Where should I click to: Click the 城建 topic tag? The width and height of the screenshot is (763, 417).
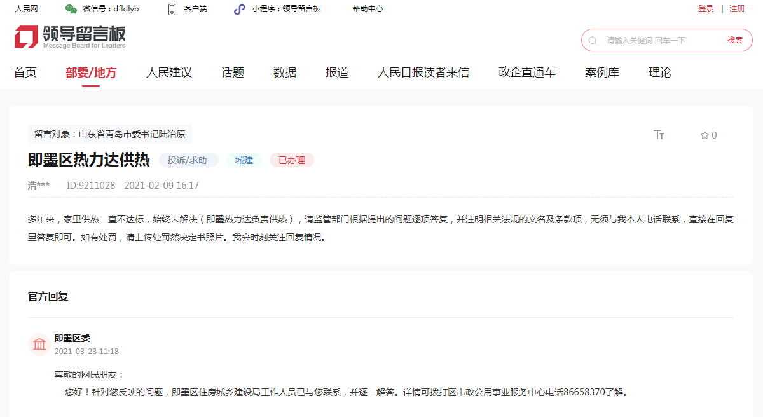click(244, 160)
